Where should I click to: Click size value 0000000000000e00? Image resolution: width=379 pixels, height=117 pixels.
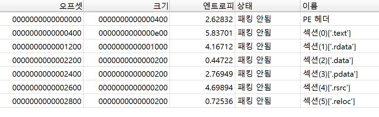(x=133, y=33)
